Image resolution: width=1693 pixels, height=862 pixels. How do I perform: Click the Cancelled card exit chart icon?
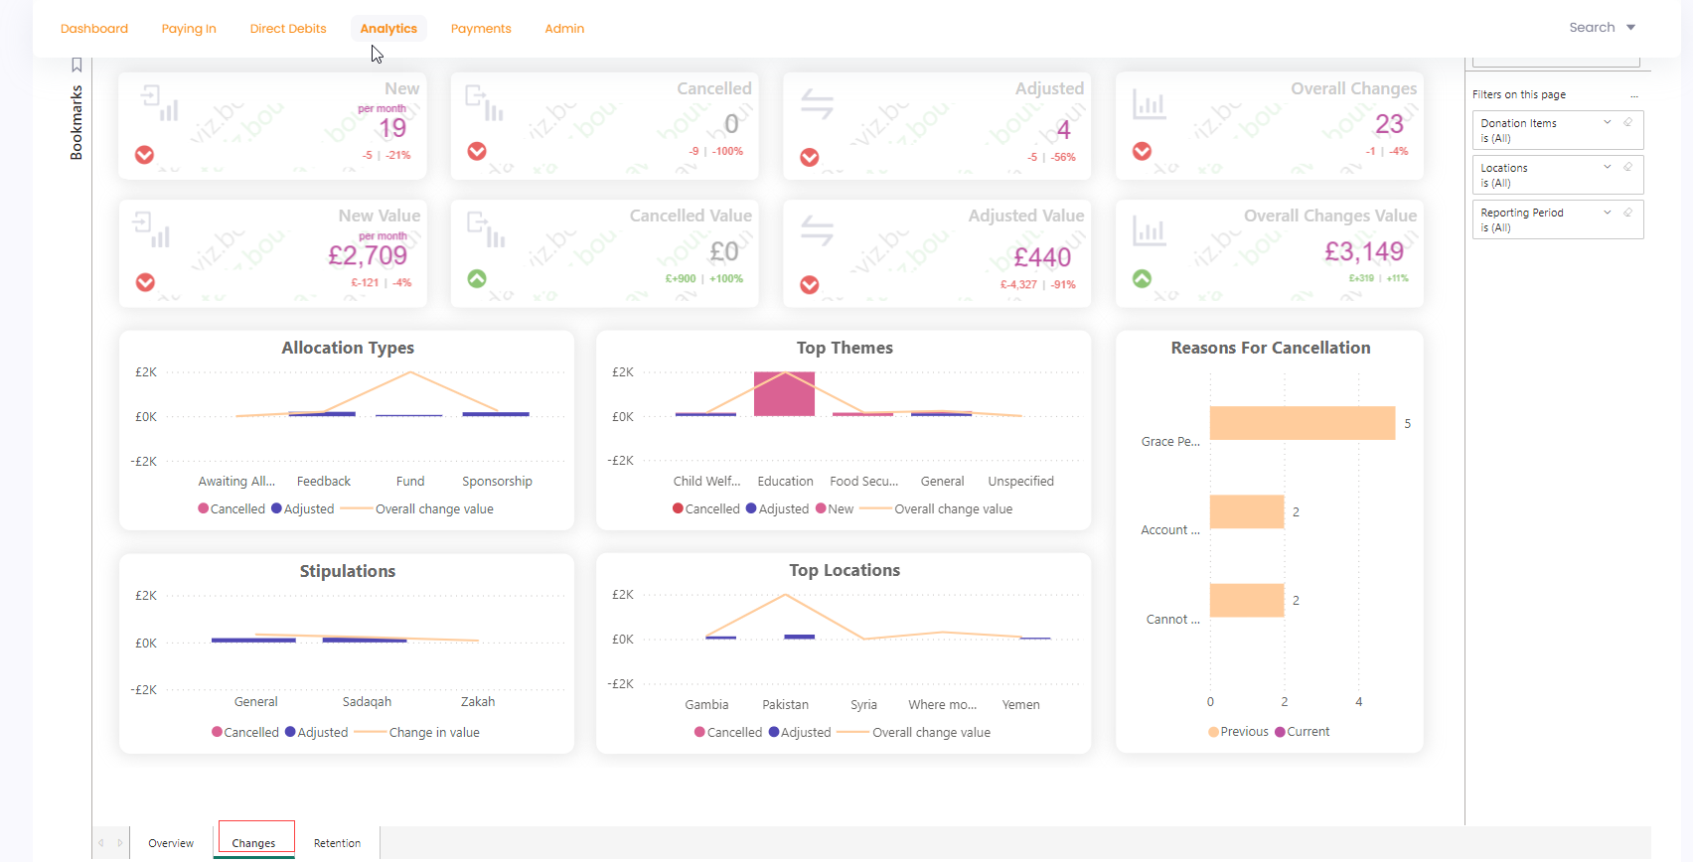pos(485,103)
